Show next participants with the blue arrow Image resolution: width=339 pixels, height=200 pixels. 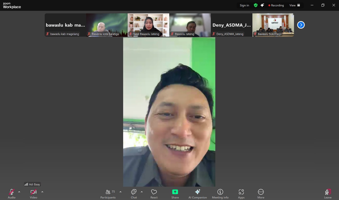point(301,25)
